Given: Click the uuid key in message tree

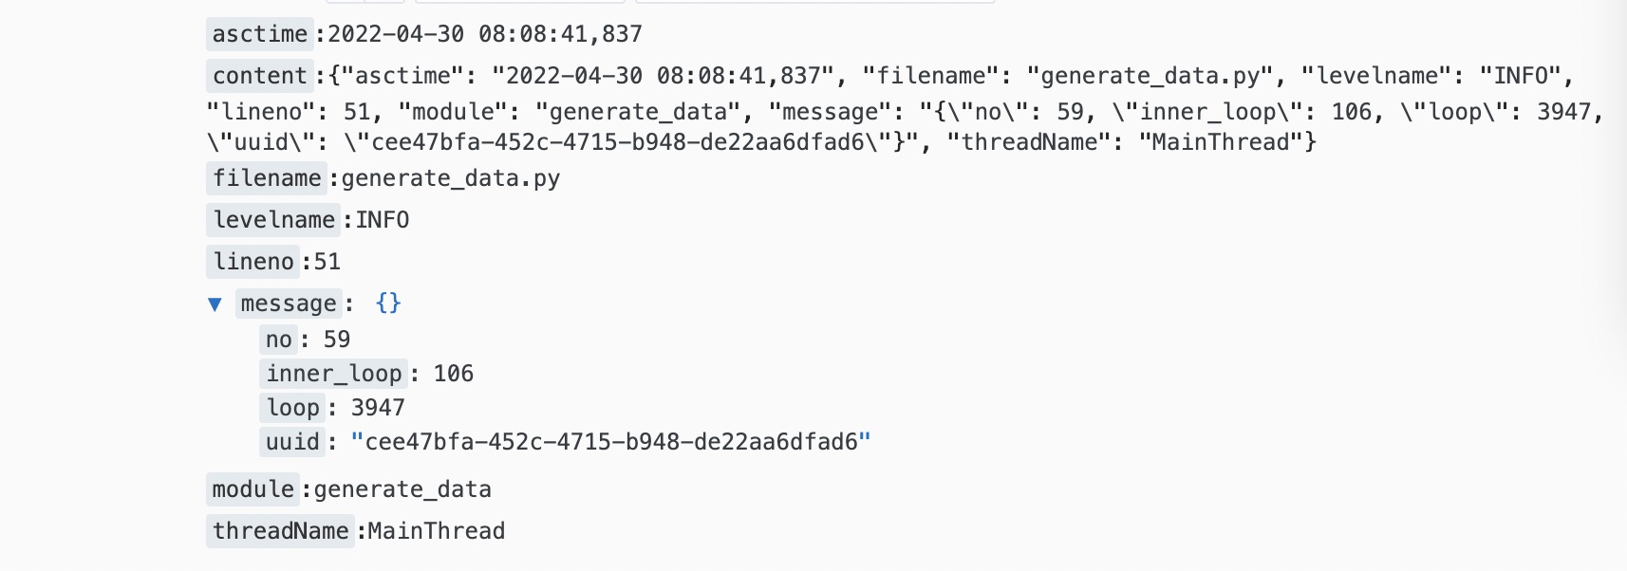Looking at the screenshot, I should pos(293,442).
